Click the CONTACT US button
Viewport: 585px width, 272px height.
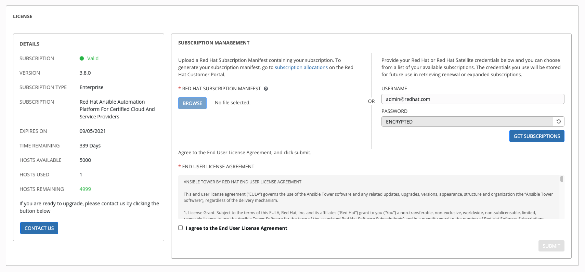click(x=39, y=228)
